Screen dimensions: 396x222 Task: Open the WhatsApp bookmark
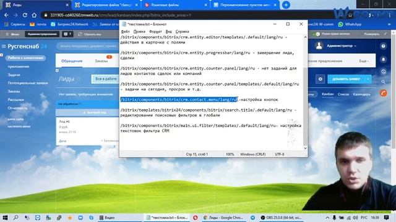click(x=350, y=25)
